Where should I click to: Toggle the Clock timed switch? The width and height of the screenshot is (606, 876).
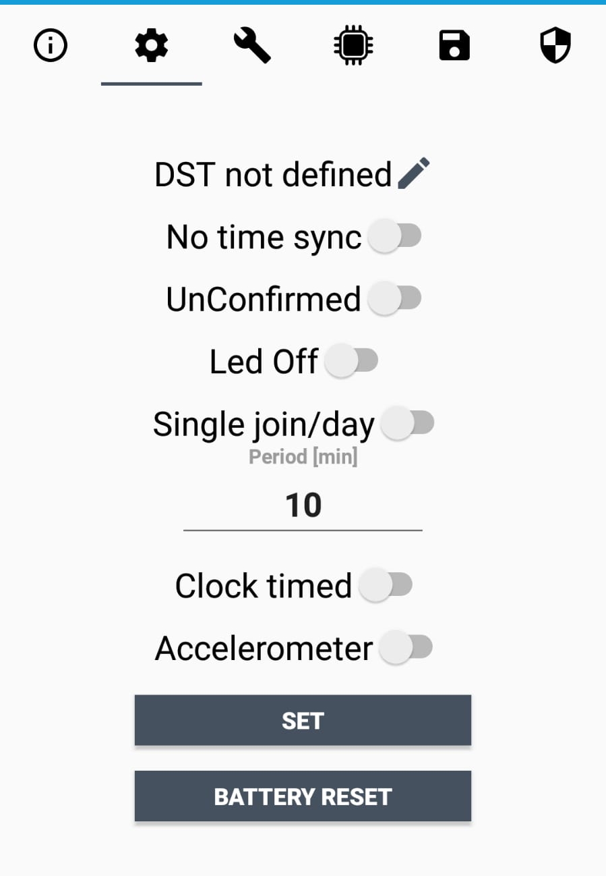[x=385, y=585]
